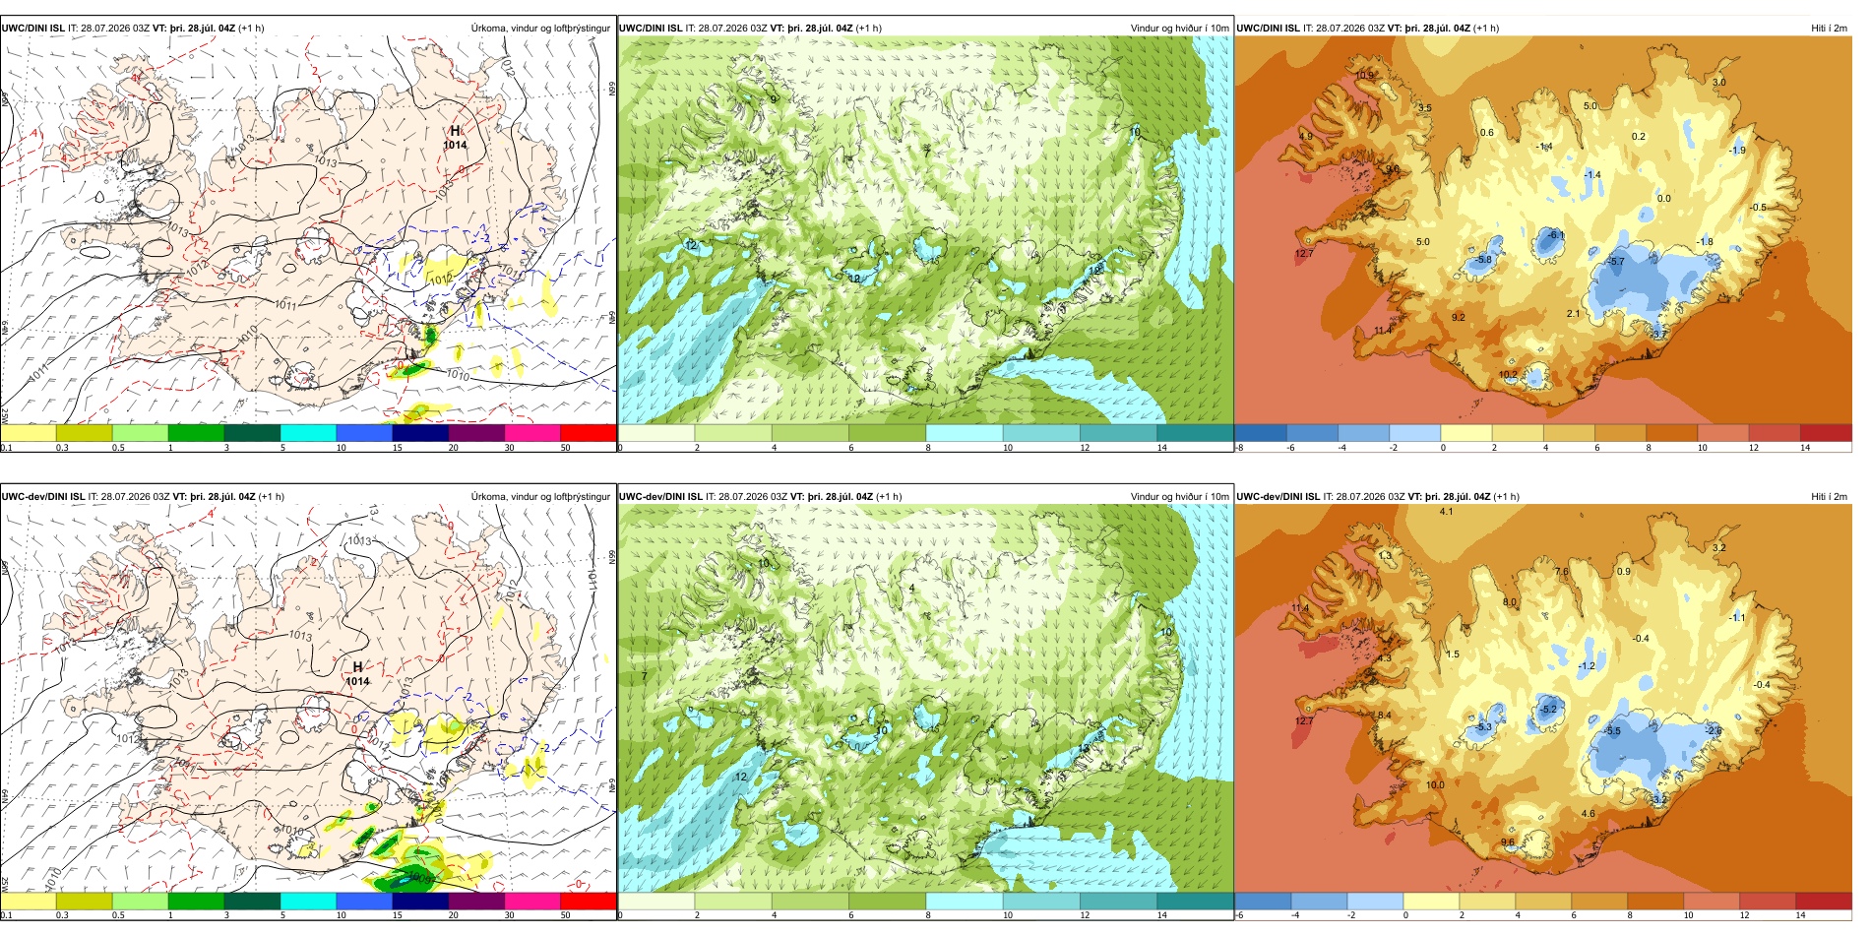
Task: Pick the dark teal 14+ swatch in top wind legend
Action: (x=1195, y=433)
